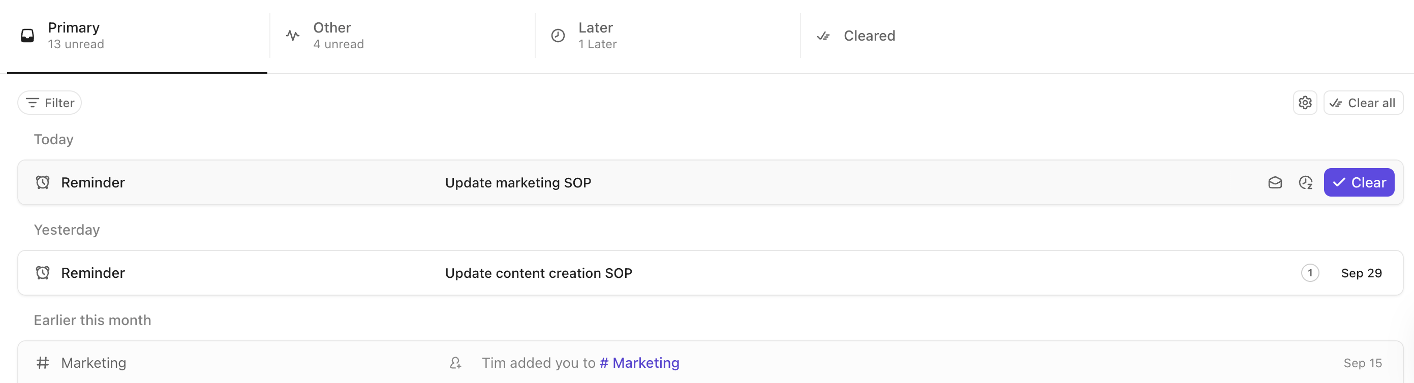The width and height of the screenshot is (1414, 383).
Task: Mark Update marketing SOP read via envelope icon
Action: point(1276,182)
